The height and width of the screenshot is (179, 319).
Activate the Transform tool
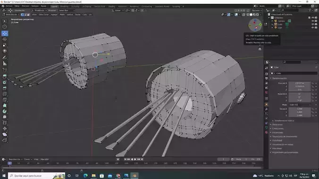click(x=5, y=51)
